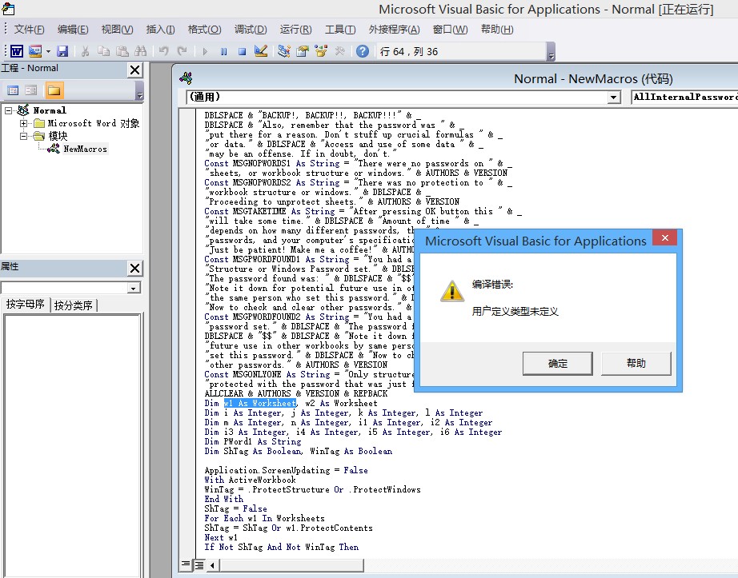Click the Undo arrow icon
The image size is (738, 578).
(163, 50)
